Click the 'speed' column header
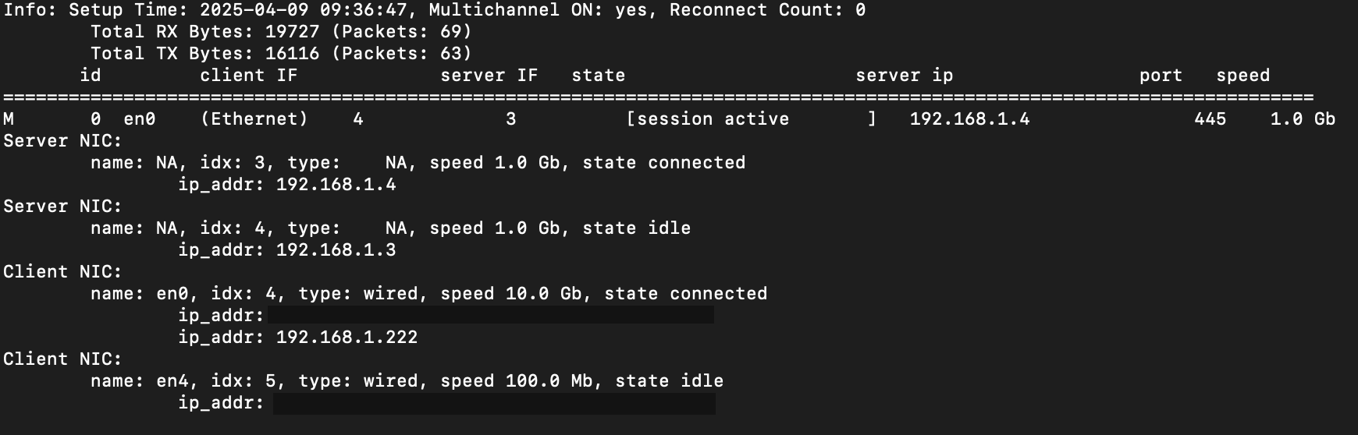The width and height of the screenshot is (1358, 435). pos(1243,76)
